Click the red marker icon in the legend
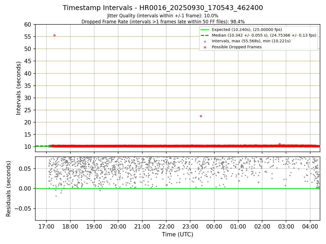The image size is (326, 244). coord(205,47)
